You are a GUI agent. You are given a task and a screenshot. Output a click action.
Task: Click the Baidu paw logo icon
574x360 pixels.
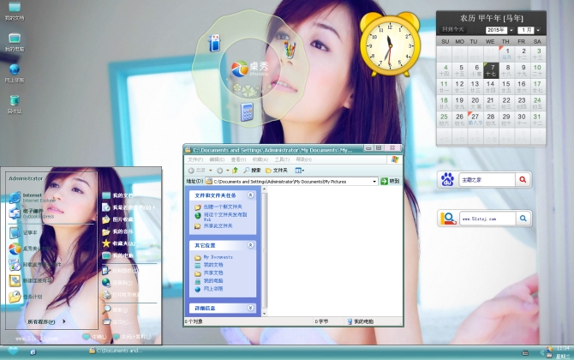click(x=447, y=179)
